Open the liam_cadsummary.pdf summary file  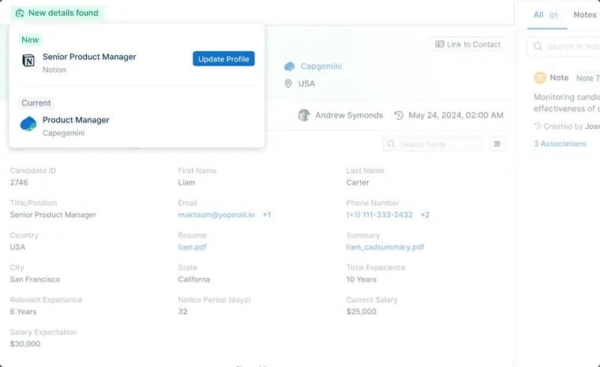385,247
